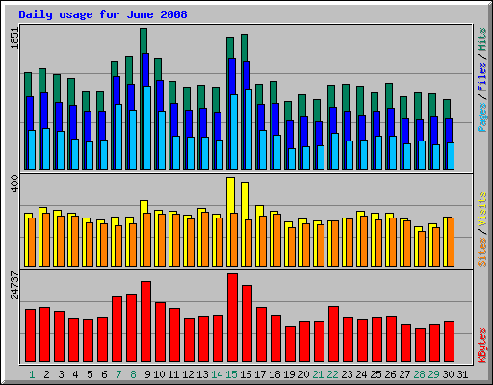Click day 18 on the x-axis

coord(274,374)
